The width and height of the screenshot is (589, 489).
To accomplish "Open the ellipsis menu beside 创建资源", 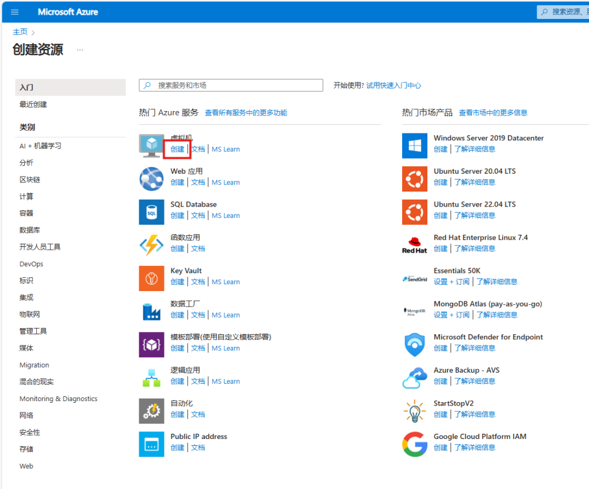I will click(x=80, y=50).
